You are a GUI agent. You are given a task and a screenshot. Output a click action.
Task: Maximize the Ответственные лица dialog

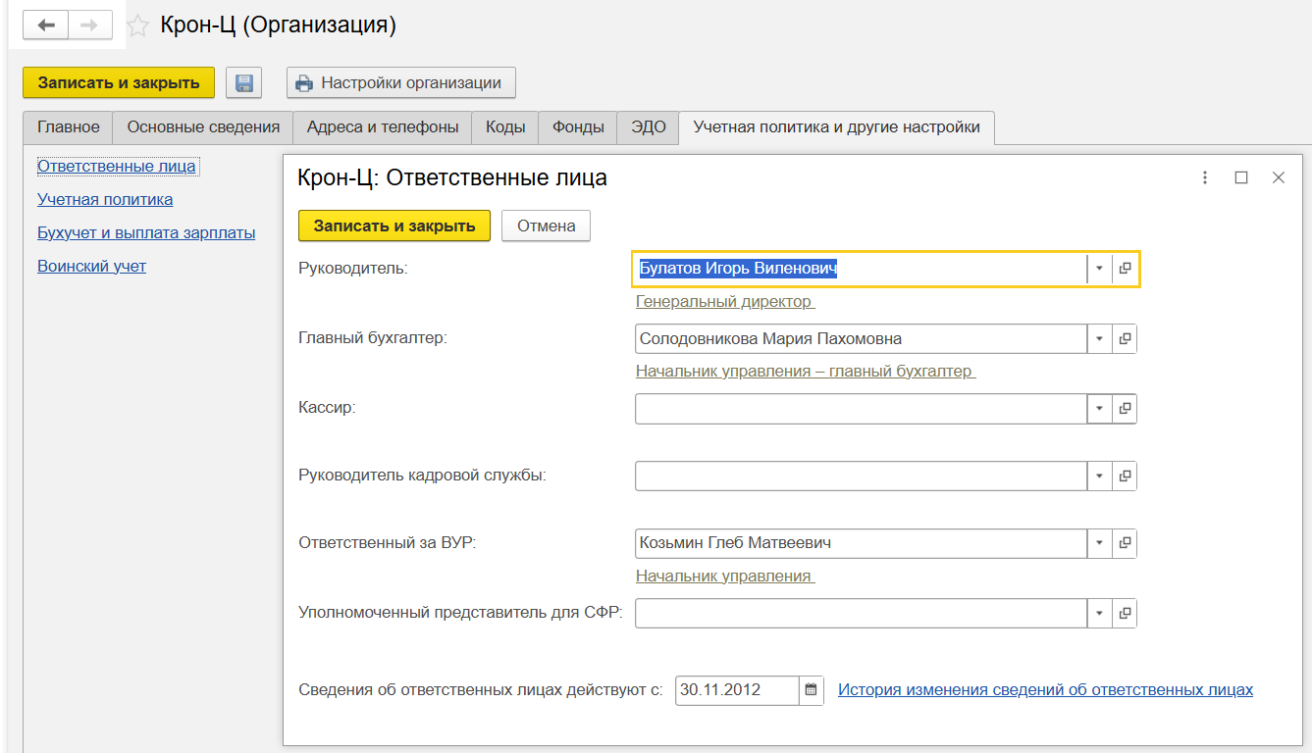click(x=1241, y=177)
